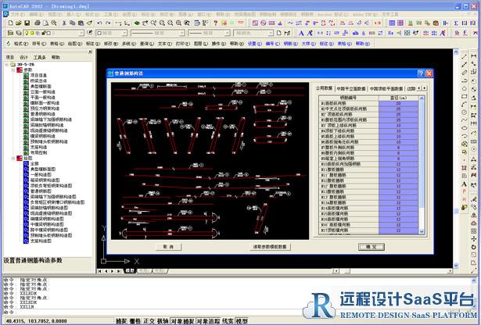Open the 工具条 menu in the left panel
This screenshot has height=325, width=481.
(40, 57)
